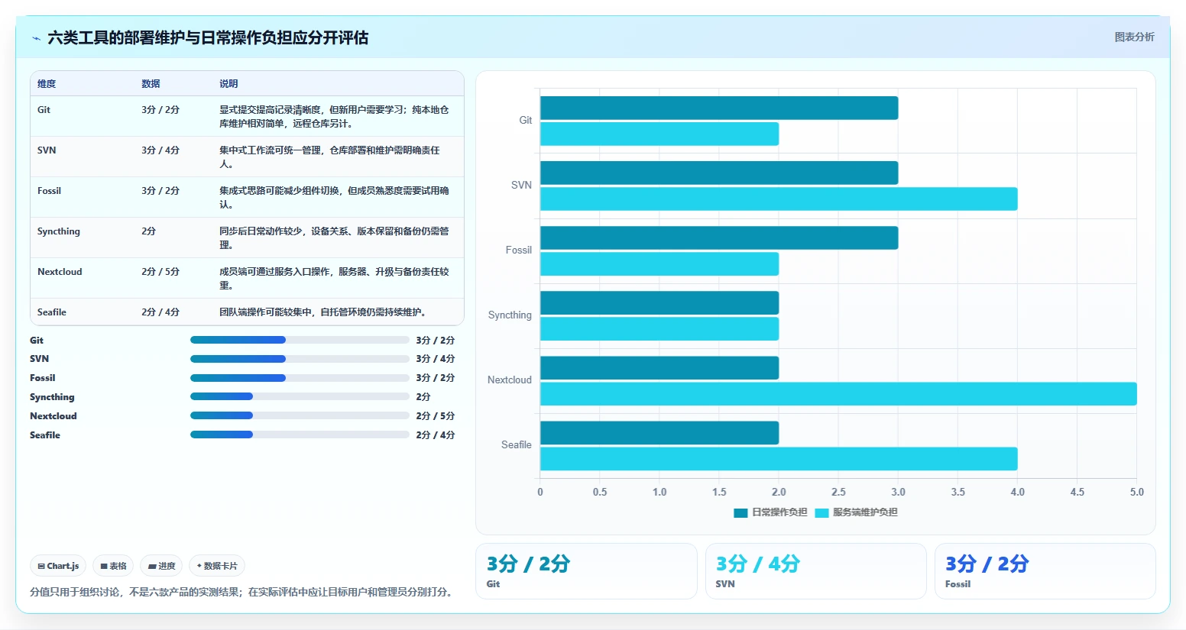Select the Git table row name
Viewport: 1186px width, 630px height.
[44, 110]
